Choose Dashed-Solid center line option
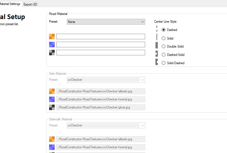Viewport: 227px width, 153px height. tap(164, 55)
